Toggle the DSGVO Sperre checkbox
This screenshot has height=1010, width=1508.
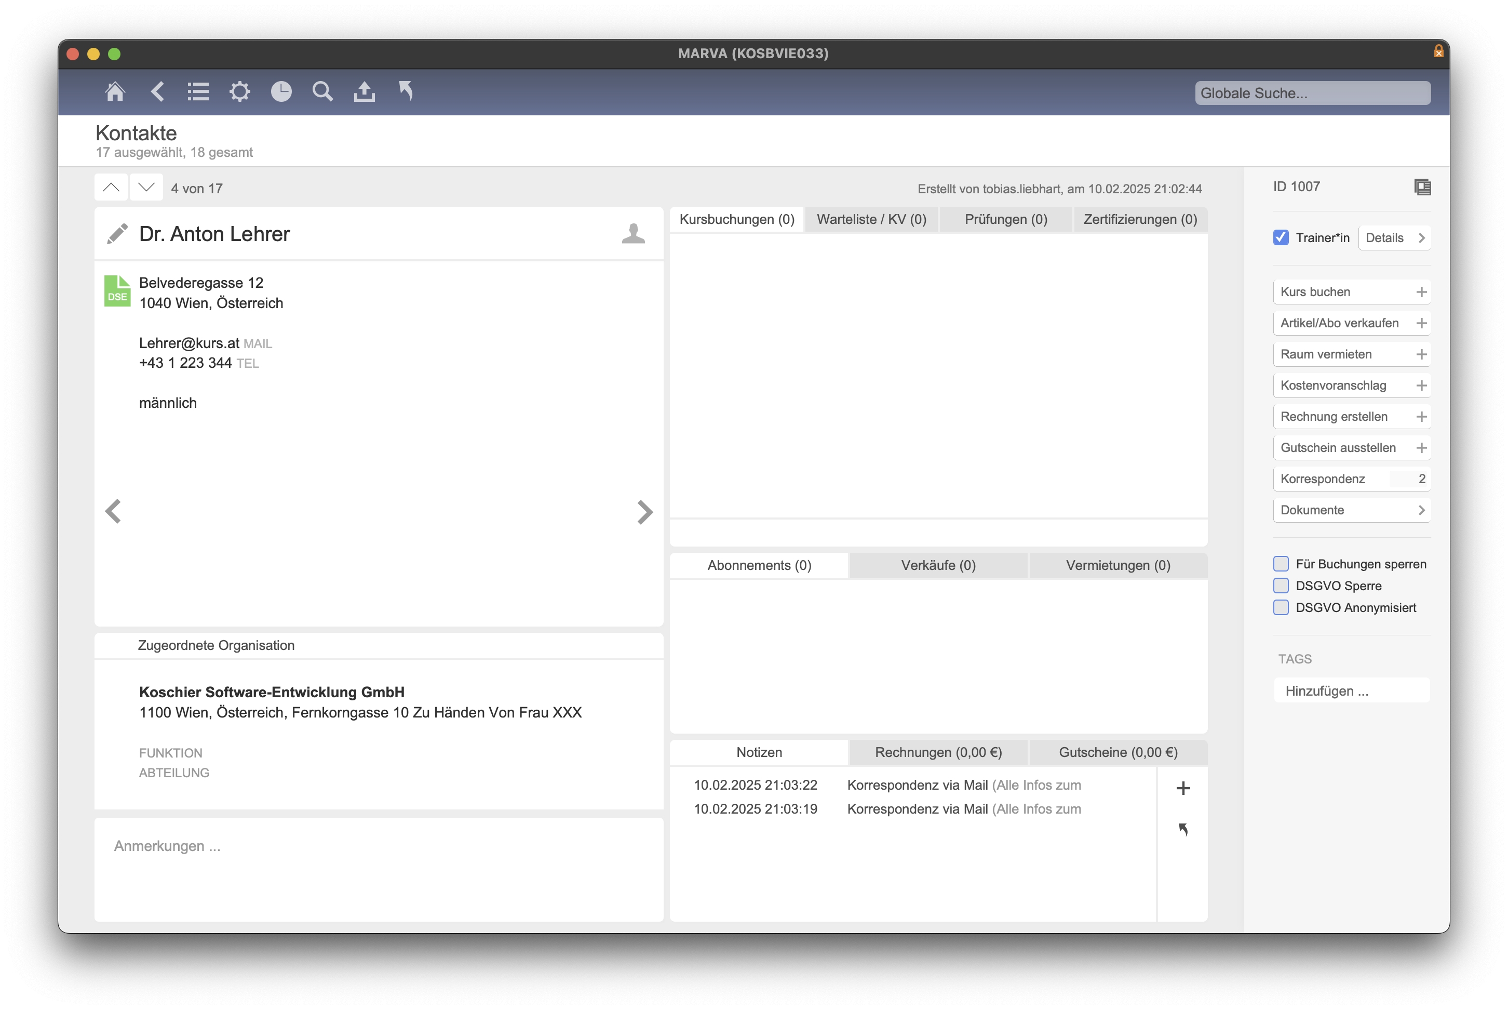coord(1281,586)
